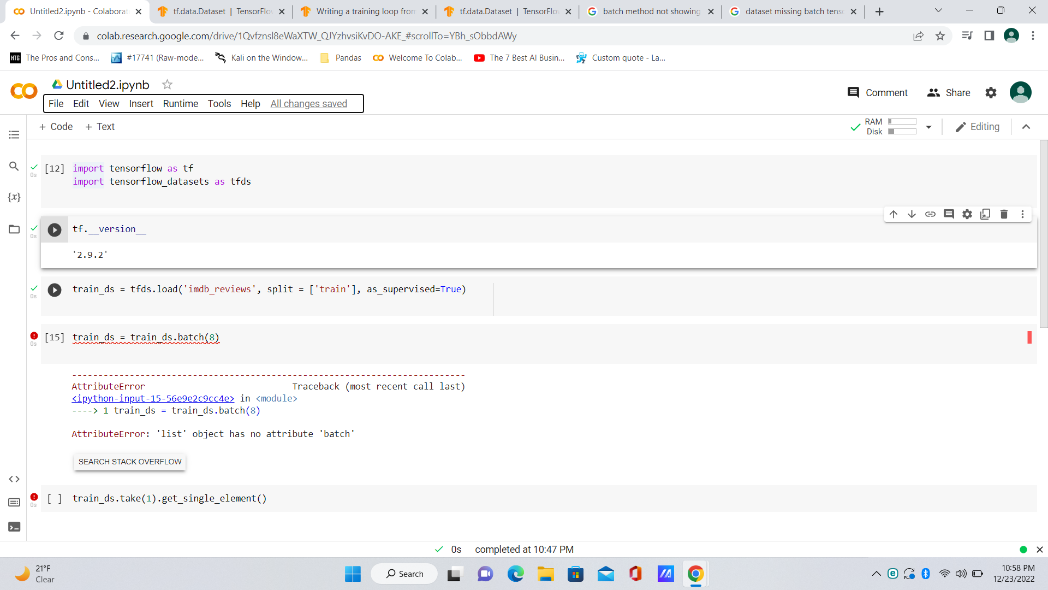Run the tfds.load imdb_reviews cell

[55, 290]
